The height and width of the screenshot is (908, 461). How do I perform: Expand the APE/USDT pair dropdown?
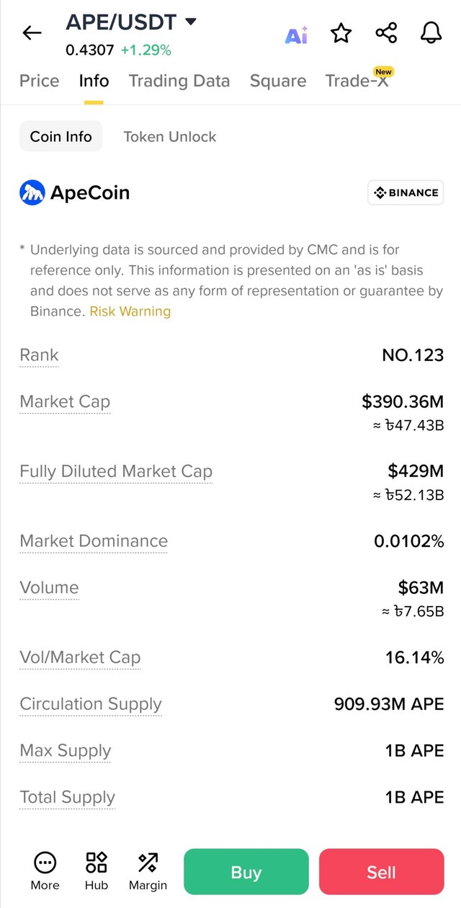191,22
